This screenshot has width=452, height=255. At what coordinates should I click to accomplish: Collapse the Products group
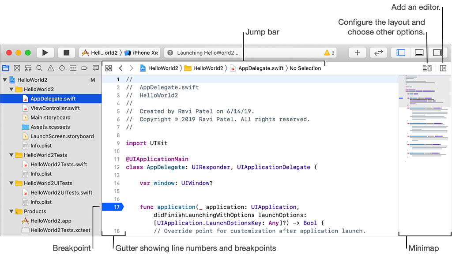coord(11,211)
